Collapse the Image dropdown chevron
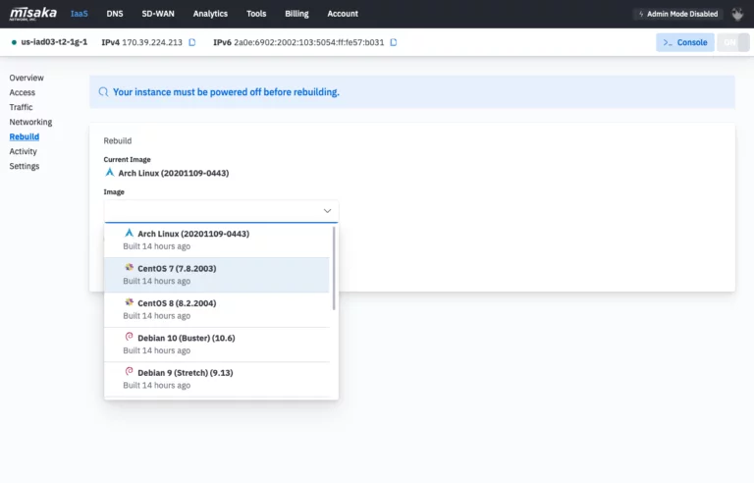 click(328, 211)
